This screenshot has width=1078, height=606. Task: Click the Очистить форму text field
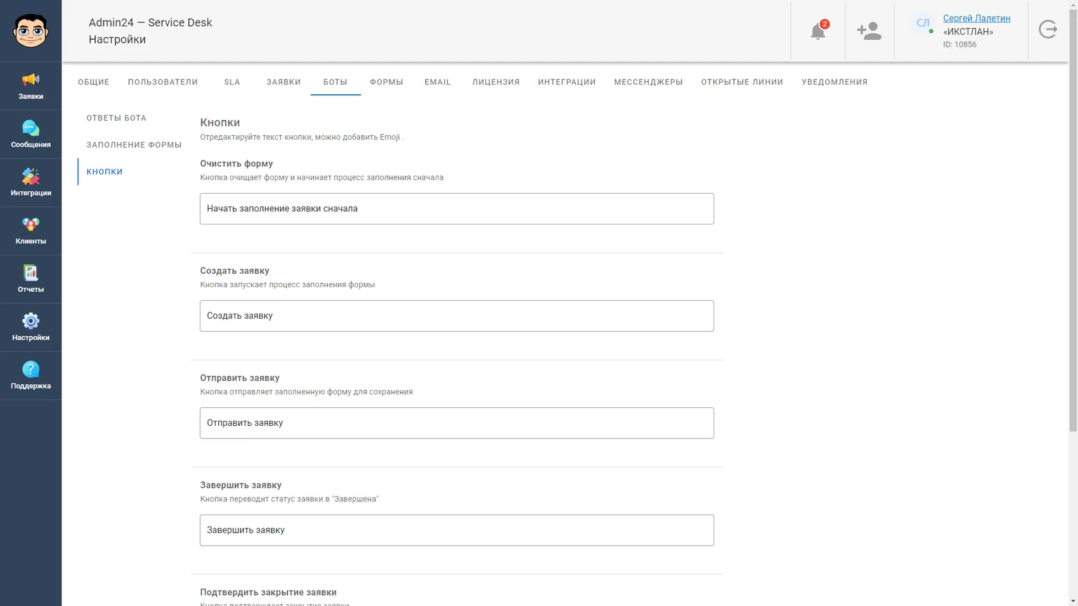(457, 208)
